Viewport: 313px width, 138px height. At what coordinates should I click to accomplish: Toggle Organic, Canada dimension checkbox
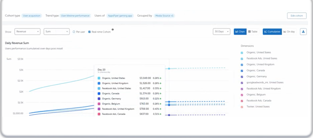point(242,71)
